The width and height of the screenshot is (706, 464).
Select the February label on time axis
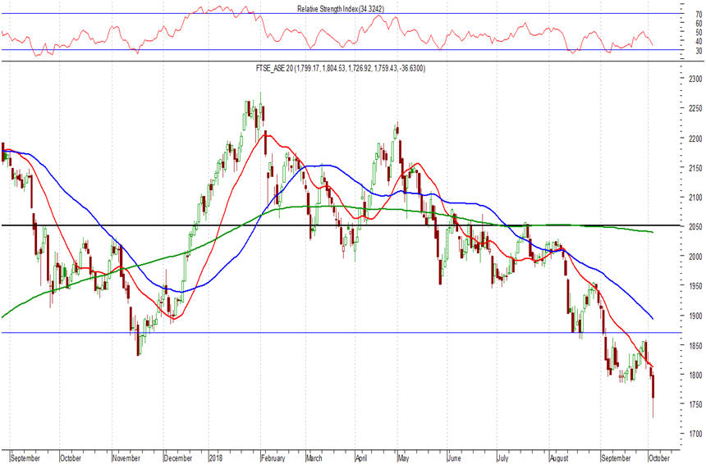click(x=273, y=458)
